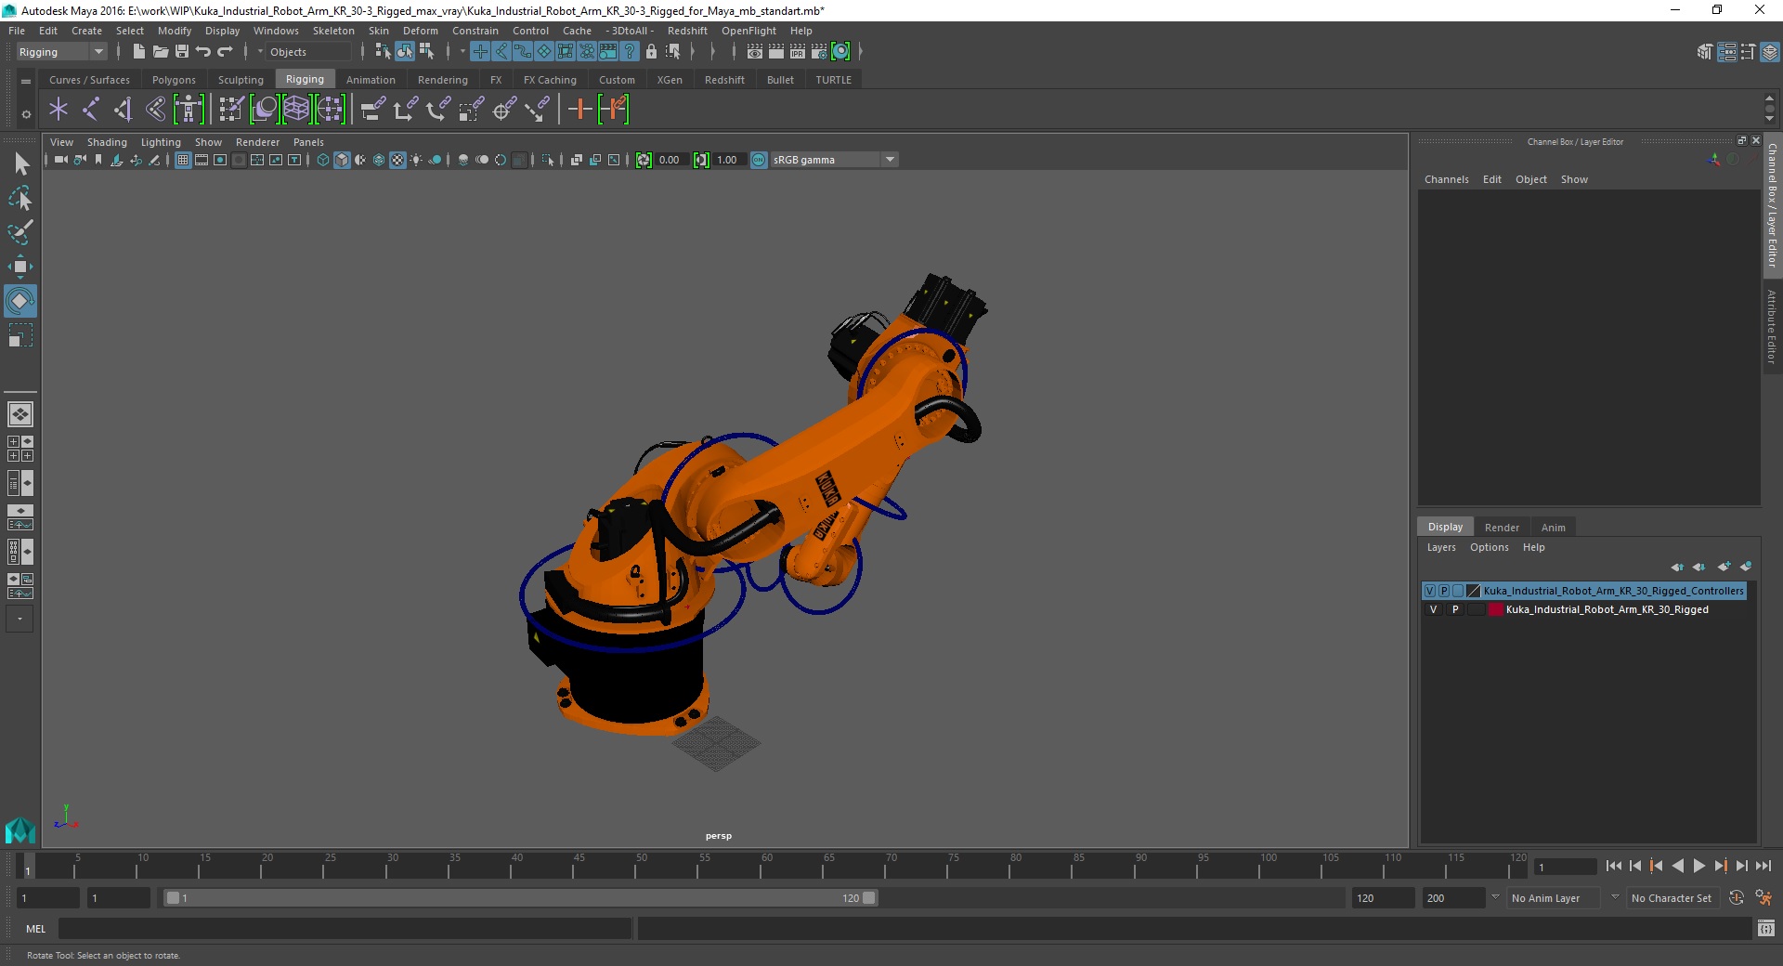The width and height of the screenshot is (1783, 966).
Task: Open the Script Editor from the command line icon
Action: tap(1765, 928)
